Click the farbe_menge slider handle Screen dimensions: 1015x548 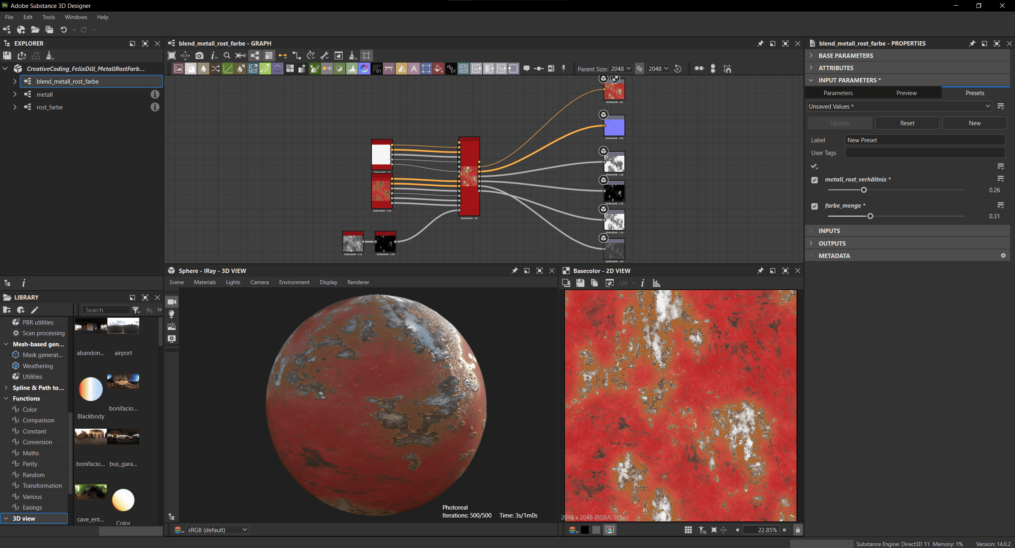click(x=870, y=216)
